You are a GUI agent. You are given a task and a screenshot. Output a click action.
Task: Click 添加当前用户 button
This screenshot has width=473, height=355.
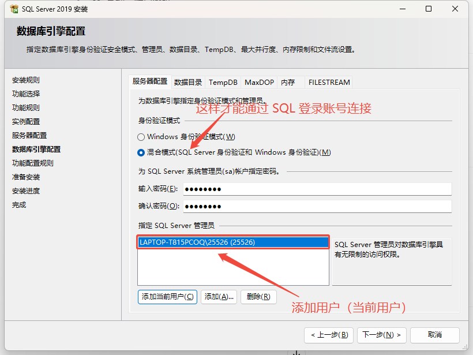tap(167, 297)
